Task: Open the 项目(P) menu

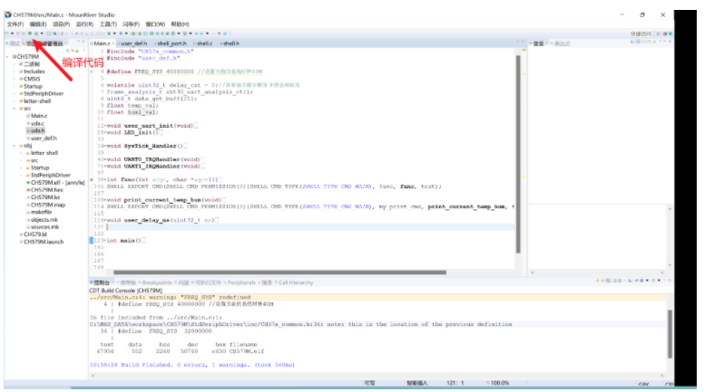Action: point(61,24)
